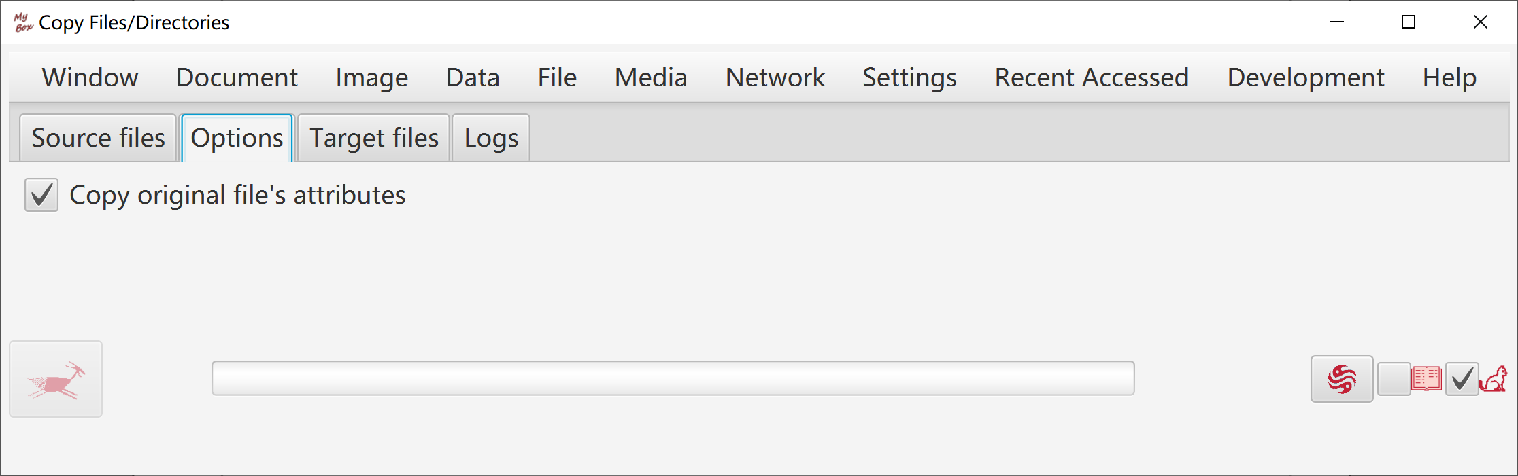Screen dimensions: 1518x476
Task: Maximize the Copy Files/Directories window
Action: pos(1409,22)
